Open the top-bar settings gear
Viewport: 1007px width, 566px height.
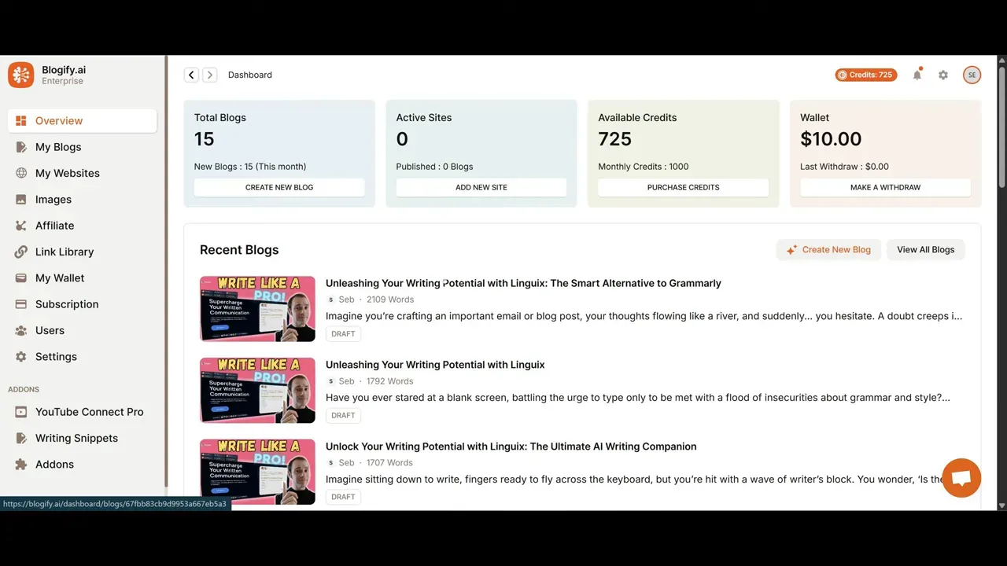tap(943, 75)
